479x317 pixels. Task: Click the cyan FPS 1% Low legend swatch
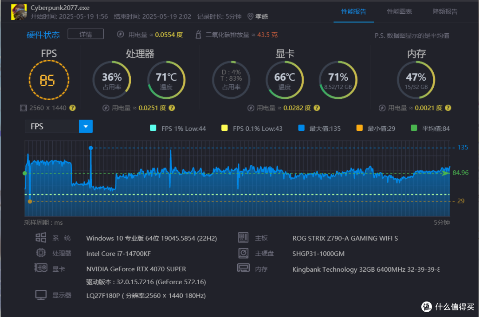pos(153,128)
